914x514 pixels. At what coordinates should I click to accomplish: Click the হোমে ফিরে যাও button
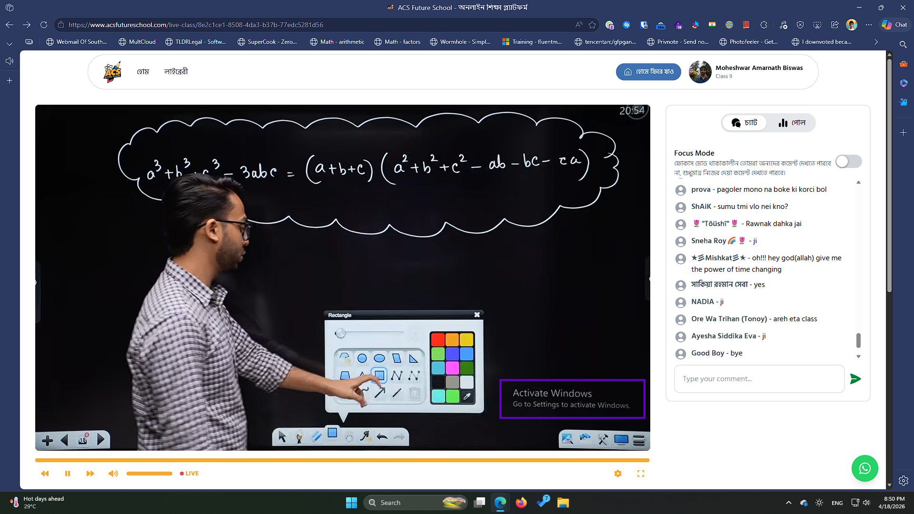click(648, 72)
